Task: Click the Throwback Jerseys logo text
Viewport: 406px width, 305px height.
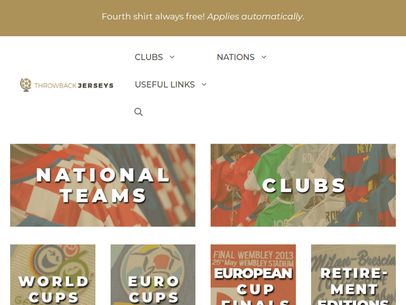Action: point(74,86)
